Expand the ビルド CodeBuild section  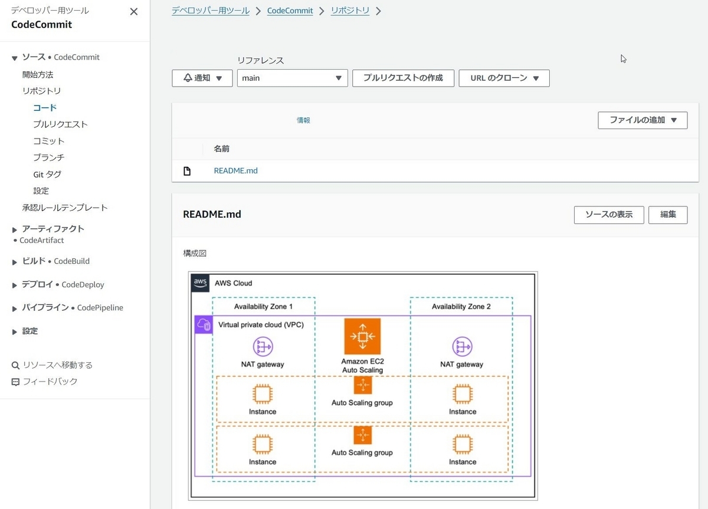click(15, 262)
